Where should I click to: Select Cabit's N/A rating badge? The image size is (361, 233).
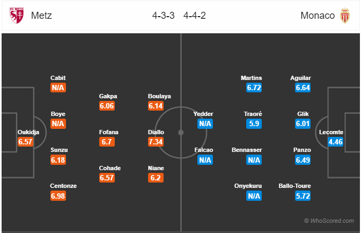[58, 88]
